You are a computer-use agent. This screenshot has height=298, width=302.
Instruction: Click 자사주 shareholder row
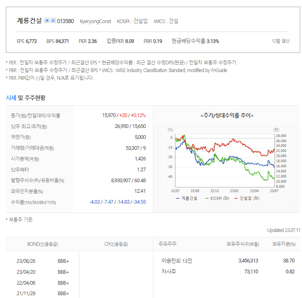point(228,272)
